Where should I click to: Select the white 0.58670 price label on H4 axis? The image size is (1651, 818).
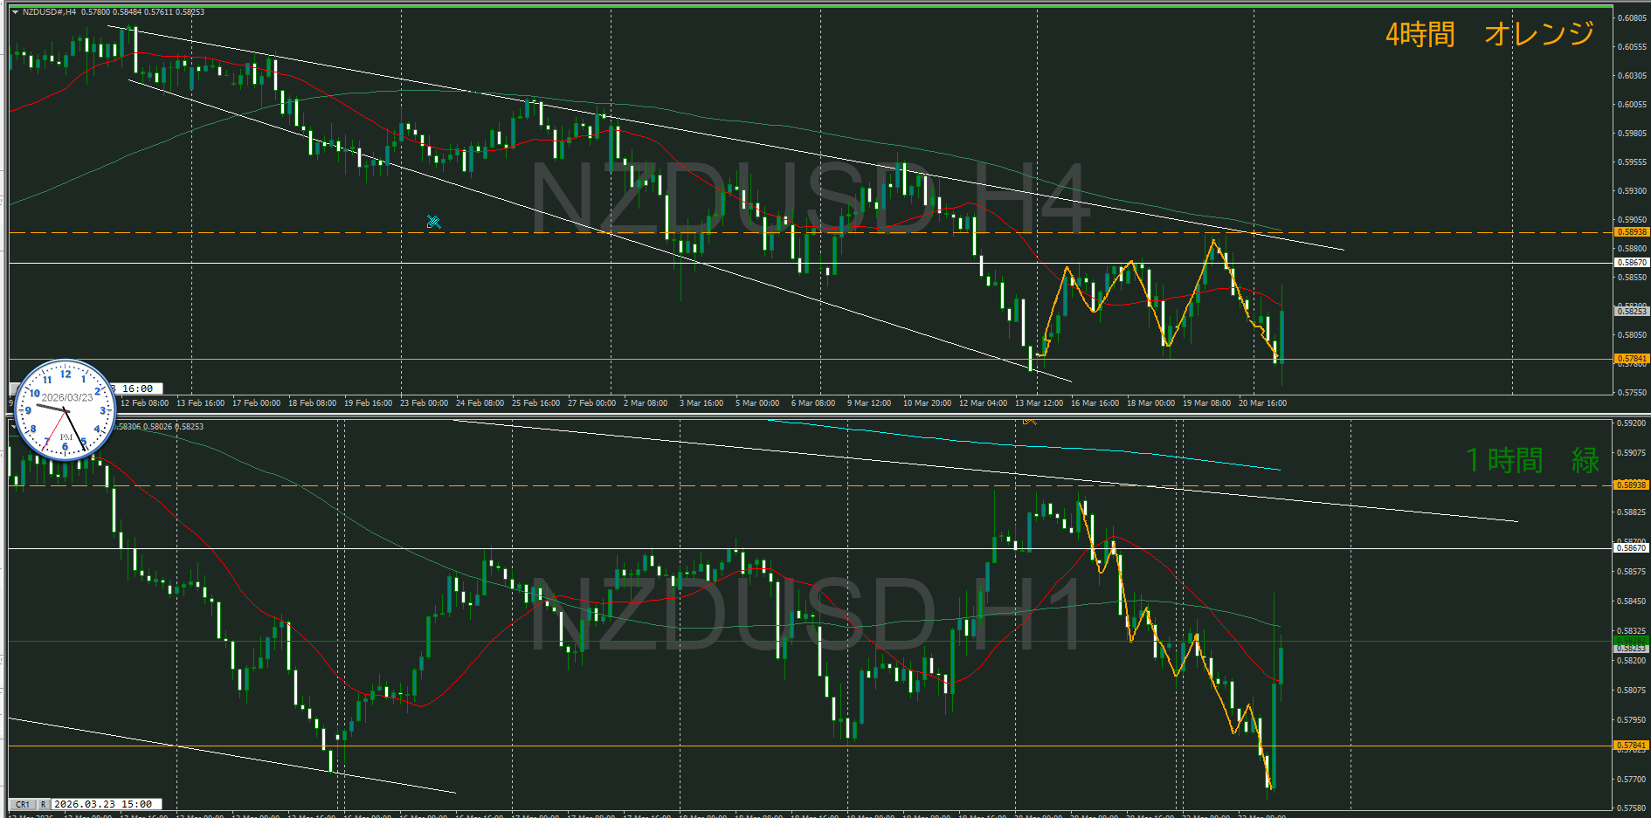coord(1631,263)
